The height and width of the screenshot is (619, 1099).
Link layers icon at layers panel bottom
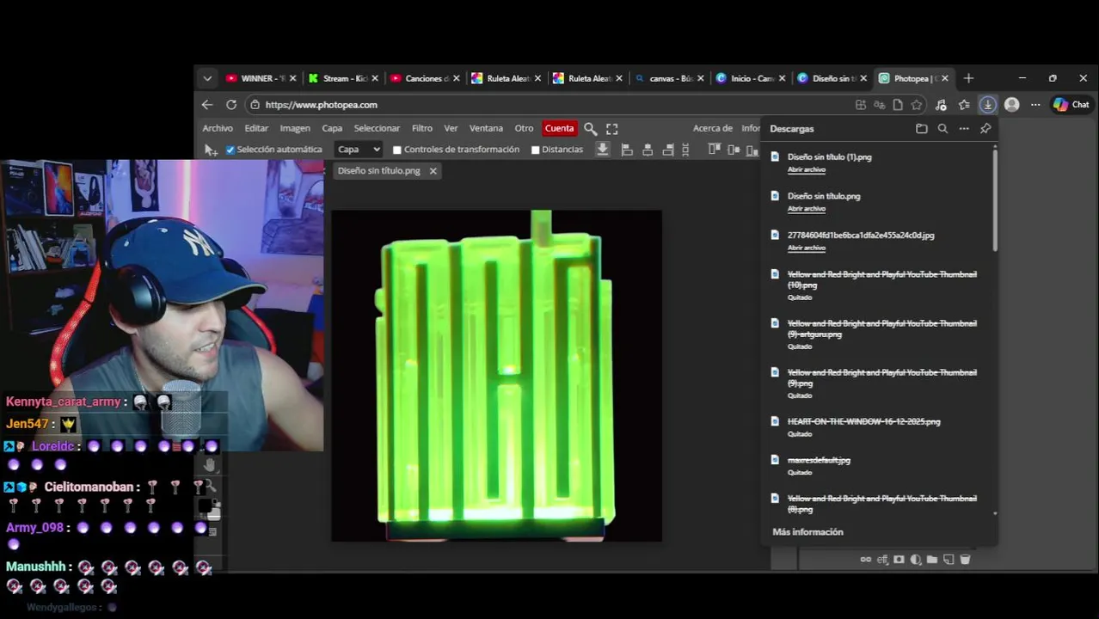pos(866,560)
